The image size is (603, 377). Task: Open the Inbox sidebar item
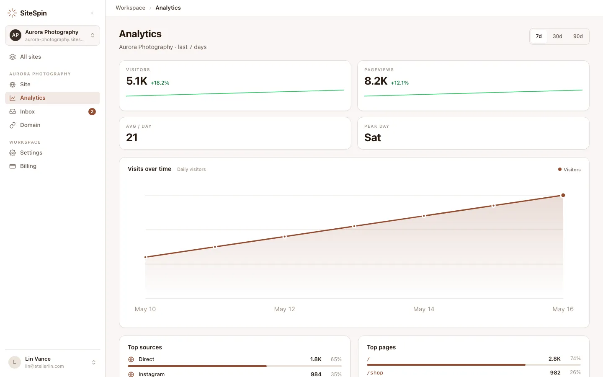click(52, 111)
